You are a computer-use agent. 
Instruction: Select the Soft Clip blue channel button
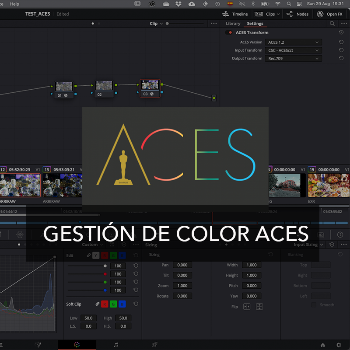click(x=122, y=304)
